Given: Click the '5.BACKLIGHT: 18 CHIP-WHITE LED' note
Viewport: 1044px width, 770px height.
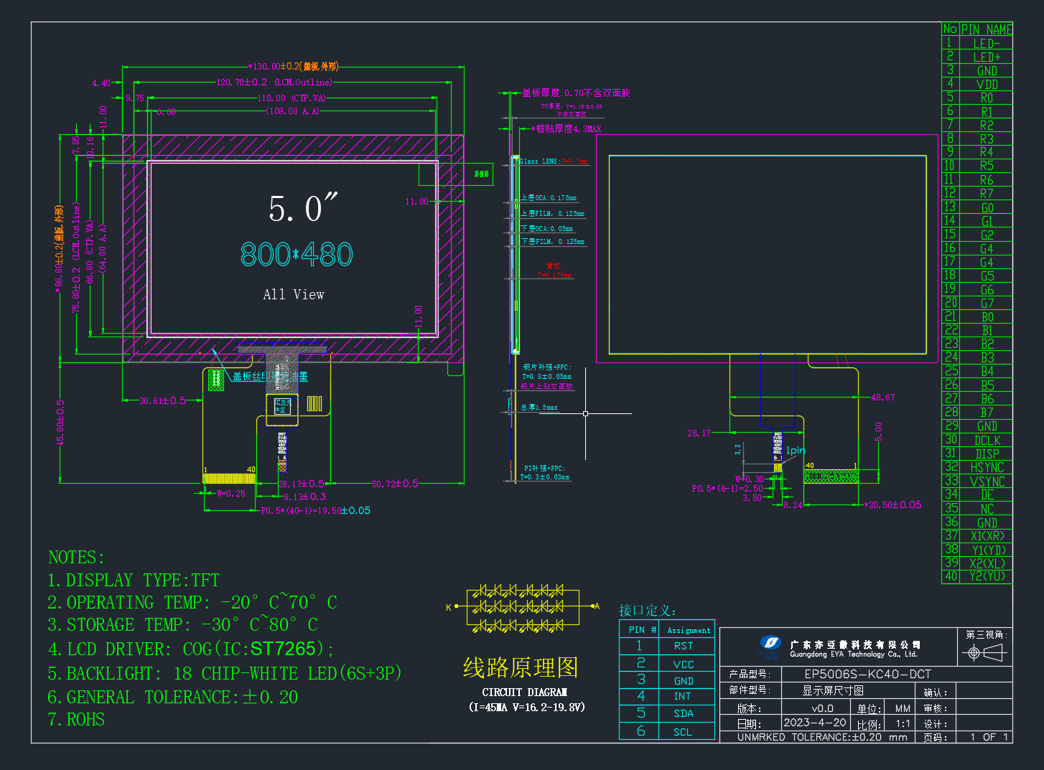Looking at the screenshot, I should click(x=225, y=674).
